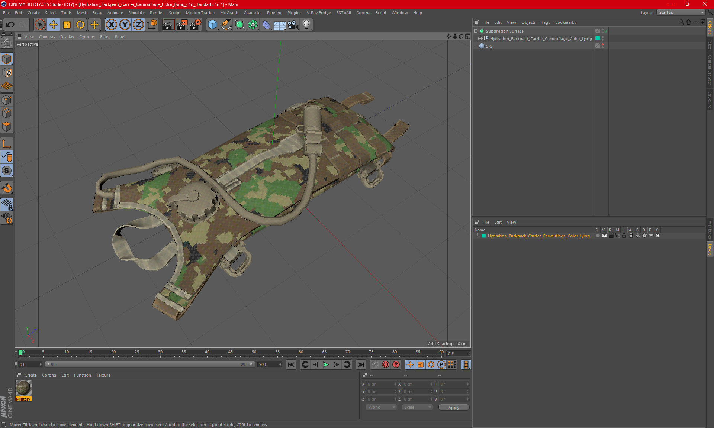
Task: Open the MoGraph menu
Action: pos(229,13)
